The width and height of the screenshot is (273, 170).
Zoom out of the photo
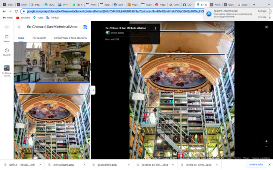pos(267,146)
